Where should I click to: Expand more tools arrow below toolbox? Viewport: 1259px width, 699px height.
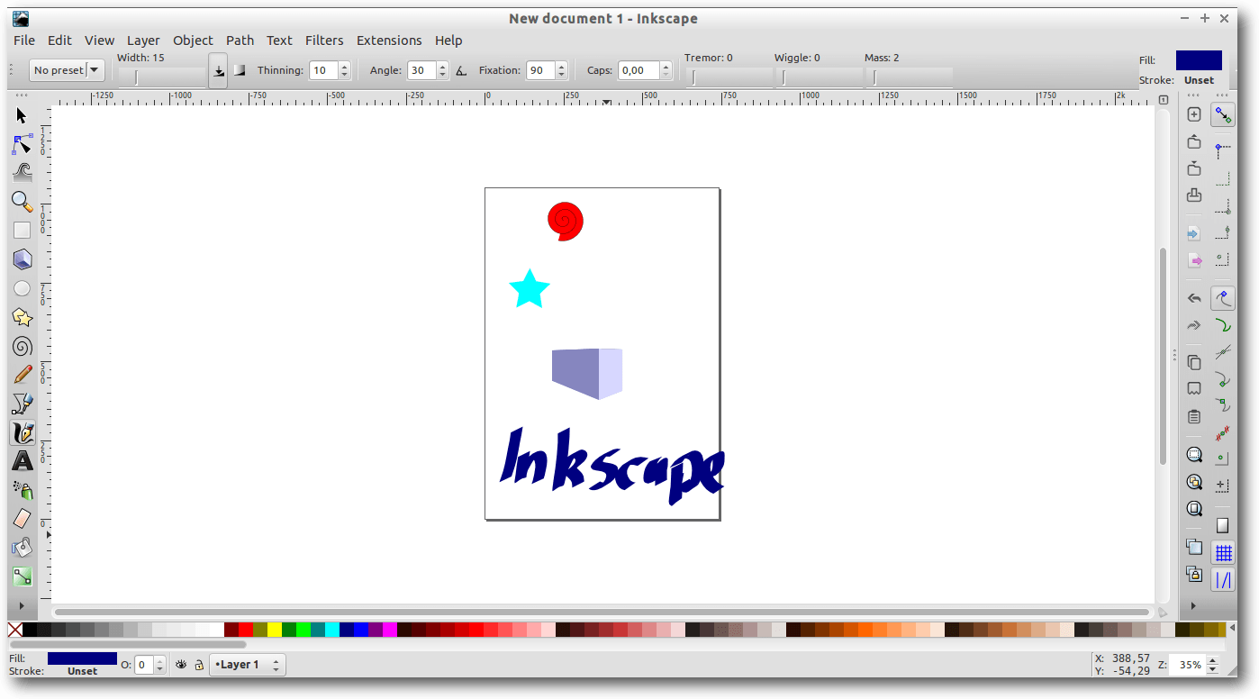[23, 606]
